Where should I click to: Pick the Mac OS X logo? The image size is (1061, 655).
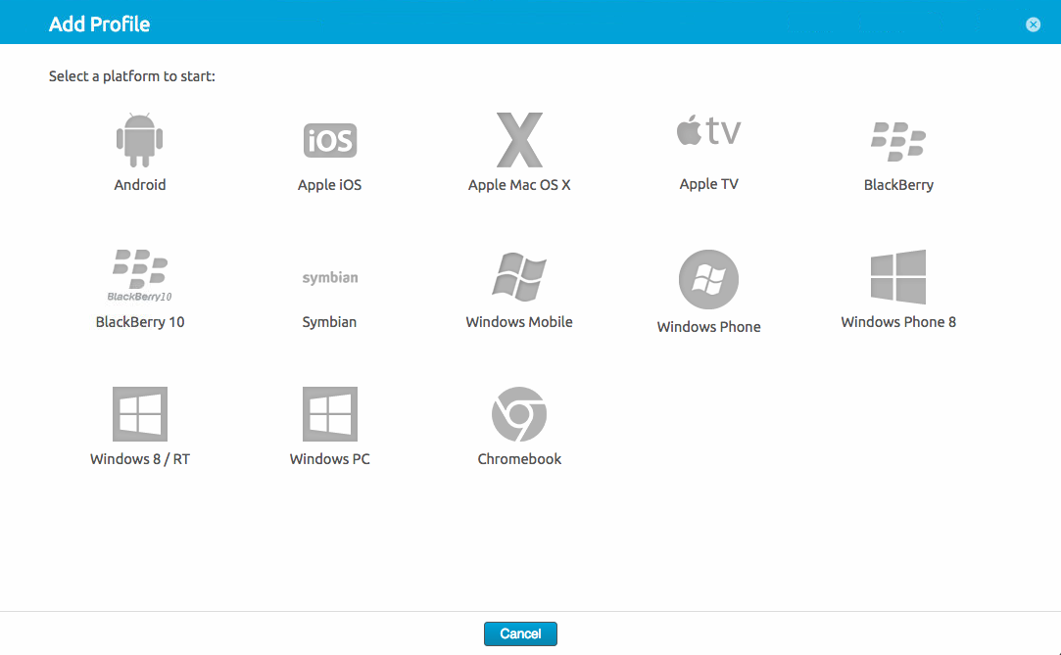519,140
